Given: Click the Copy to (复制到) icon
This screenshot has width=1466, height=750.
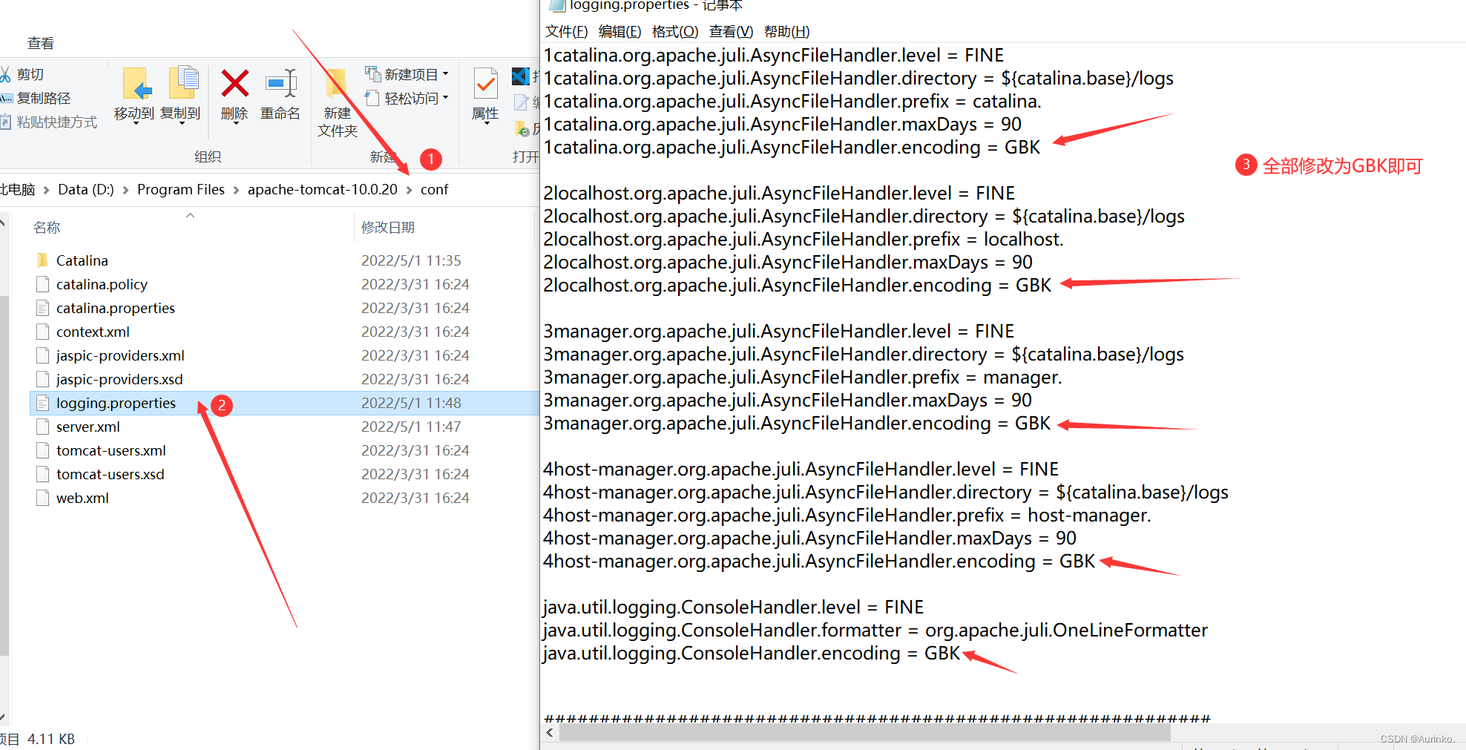Looking at the screenshot, I should [183, 83].
